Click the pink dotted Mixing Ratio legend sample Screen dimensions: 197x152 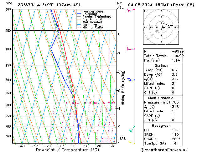coord(79,27)
